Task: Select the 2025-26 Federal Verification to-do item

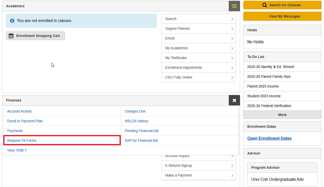Action: tap(269, 106)
